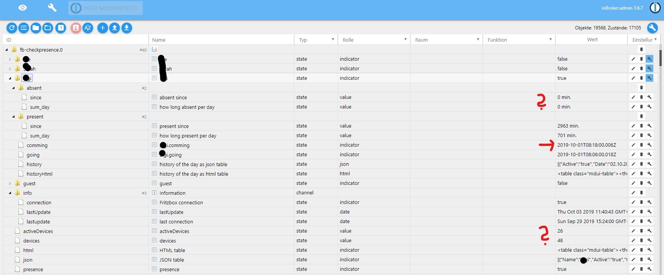Open settings wrench for the comming row
This screenshot has width=664, height=275.
coord(649,145)
